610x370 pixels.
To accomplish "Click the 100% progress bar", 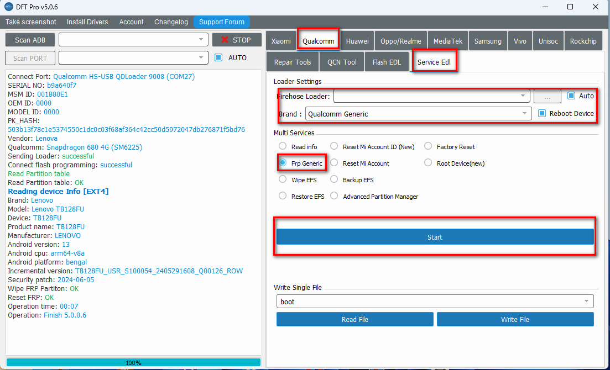I will [133, 362].
